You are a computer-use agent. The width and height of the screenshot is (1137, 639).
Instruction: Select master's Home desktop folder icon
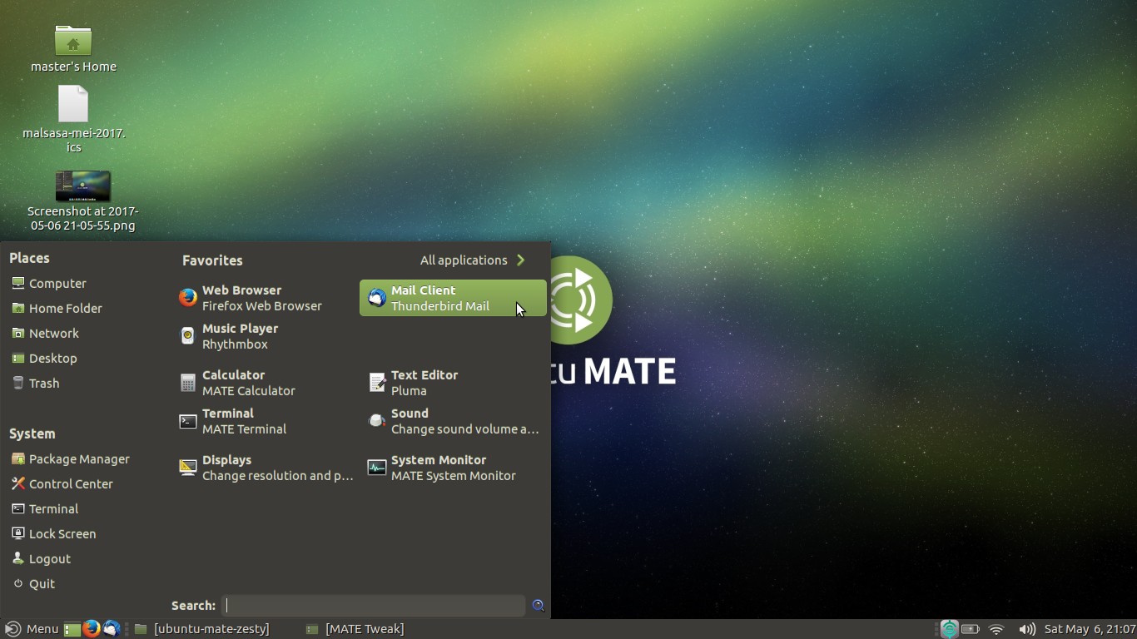[x=73, y=48]
